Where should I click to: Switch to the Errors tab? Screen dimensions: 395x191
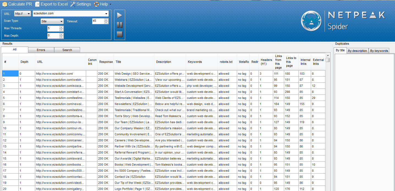(x=41, y=50)
